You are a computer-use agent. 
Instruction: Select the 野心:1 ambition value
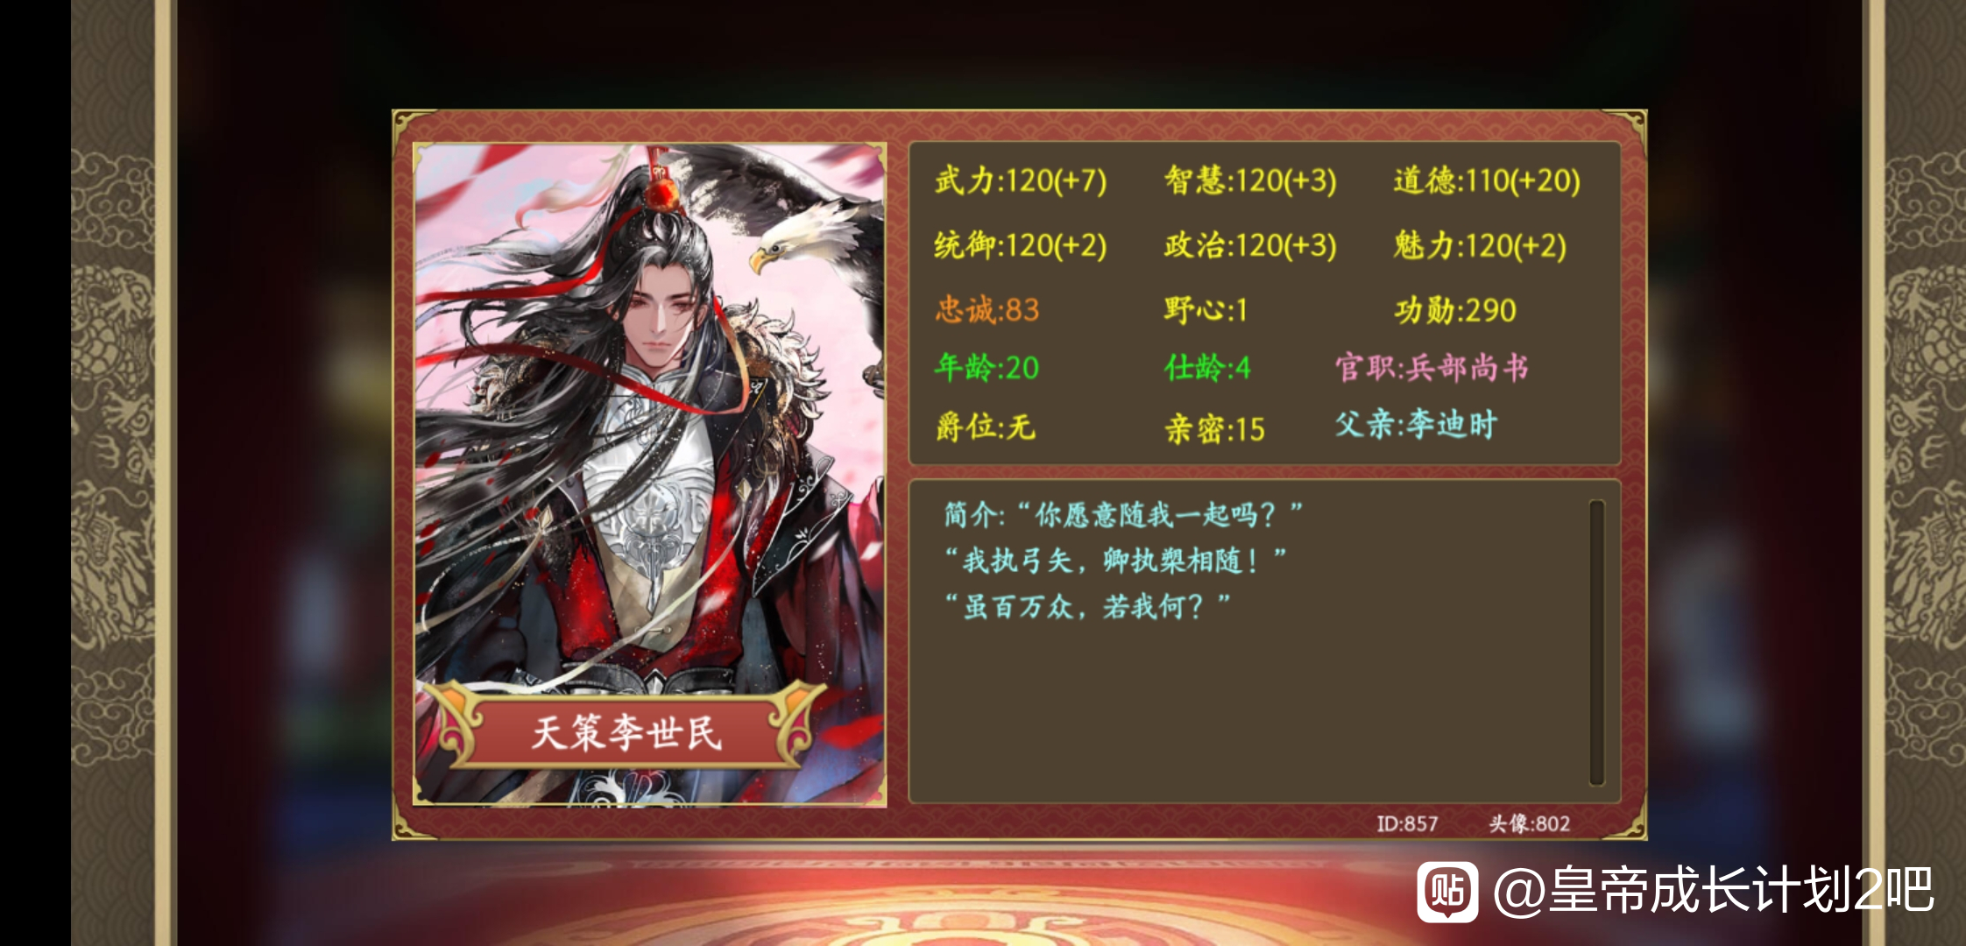pos(1206,309)
